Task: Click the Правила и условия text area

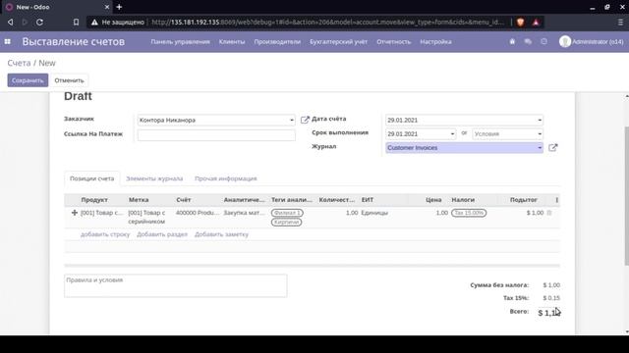Action: click(175, 285)
